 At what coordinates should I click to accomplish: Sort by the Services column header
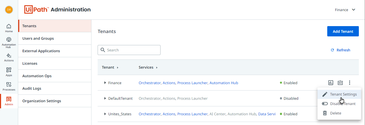(x=148, y=67)
